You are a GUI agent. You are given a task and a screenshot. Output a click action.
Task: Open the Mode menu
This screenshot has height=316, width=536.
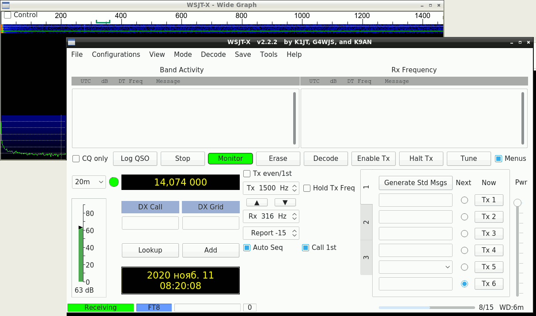(183, 54)
